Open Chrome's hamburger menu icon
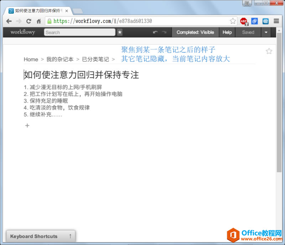The width and height of the screenshot is (285, 245). (276, 21)
